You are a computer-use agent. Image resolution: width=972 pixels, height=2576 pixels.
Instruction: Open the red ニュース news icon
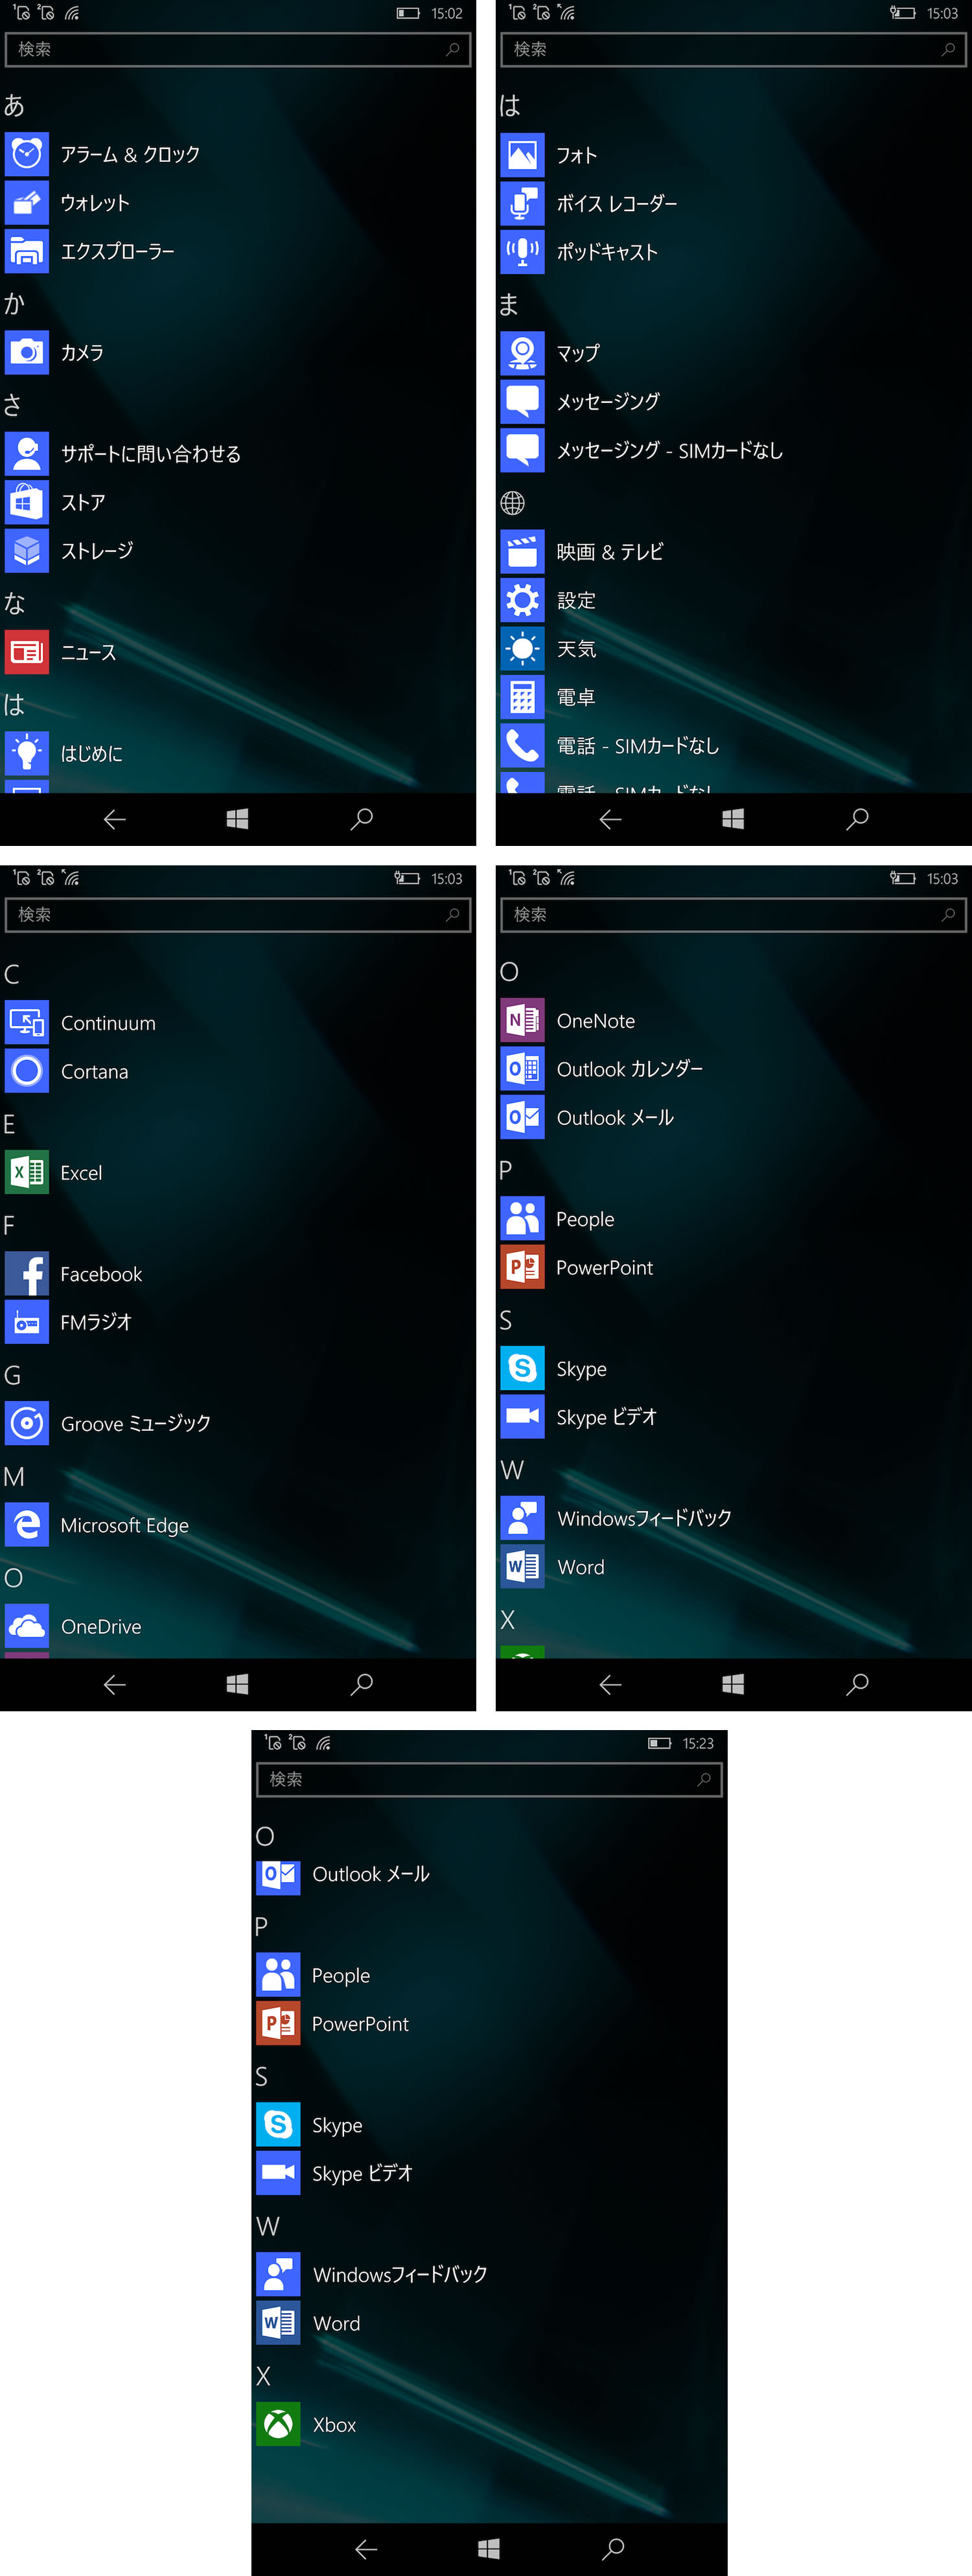point(27,652)
